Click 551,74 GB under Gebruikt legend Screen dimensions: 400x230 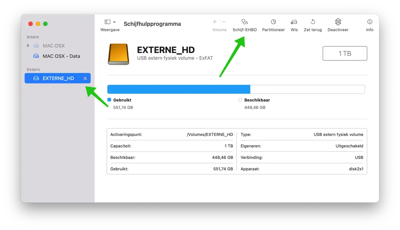[123, 107]
